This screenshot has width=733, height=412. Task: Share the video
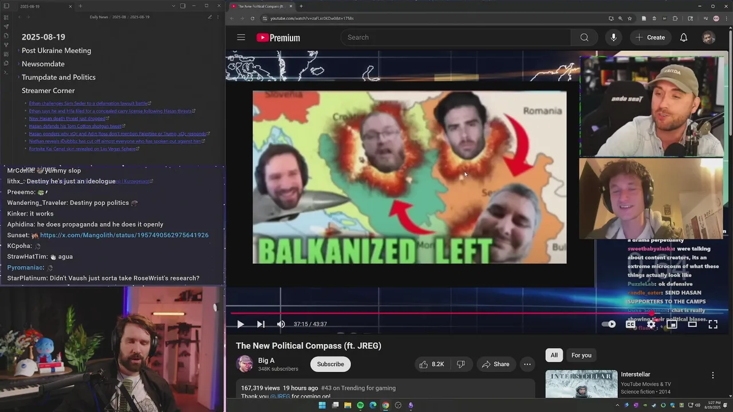pos(495,364)
